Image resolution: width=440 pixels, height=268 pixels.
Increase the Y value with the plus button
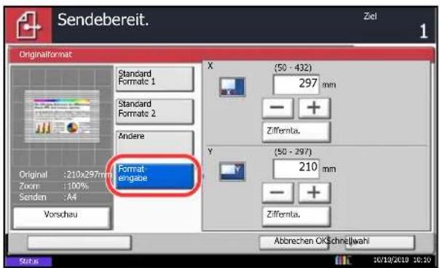coord(314,192)
